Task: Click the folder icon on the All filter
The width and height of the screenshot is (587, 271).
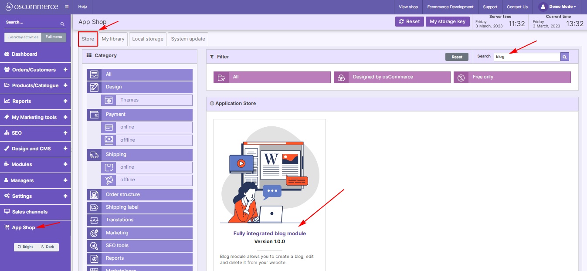Action: click(x=221, y=78)
